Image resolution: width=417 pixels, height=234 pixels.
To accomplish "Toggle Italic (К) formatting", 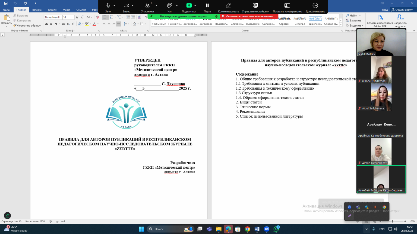I will coord(51,24).
